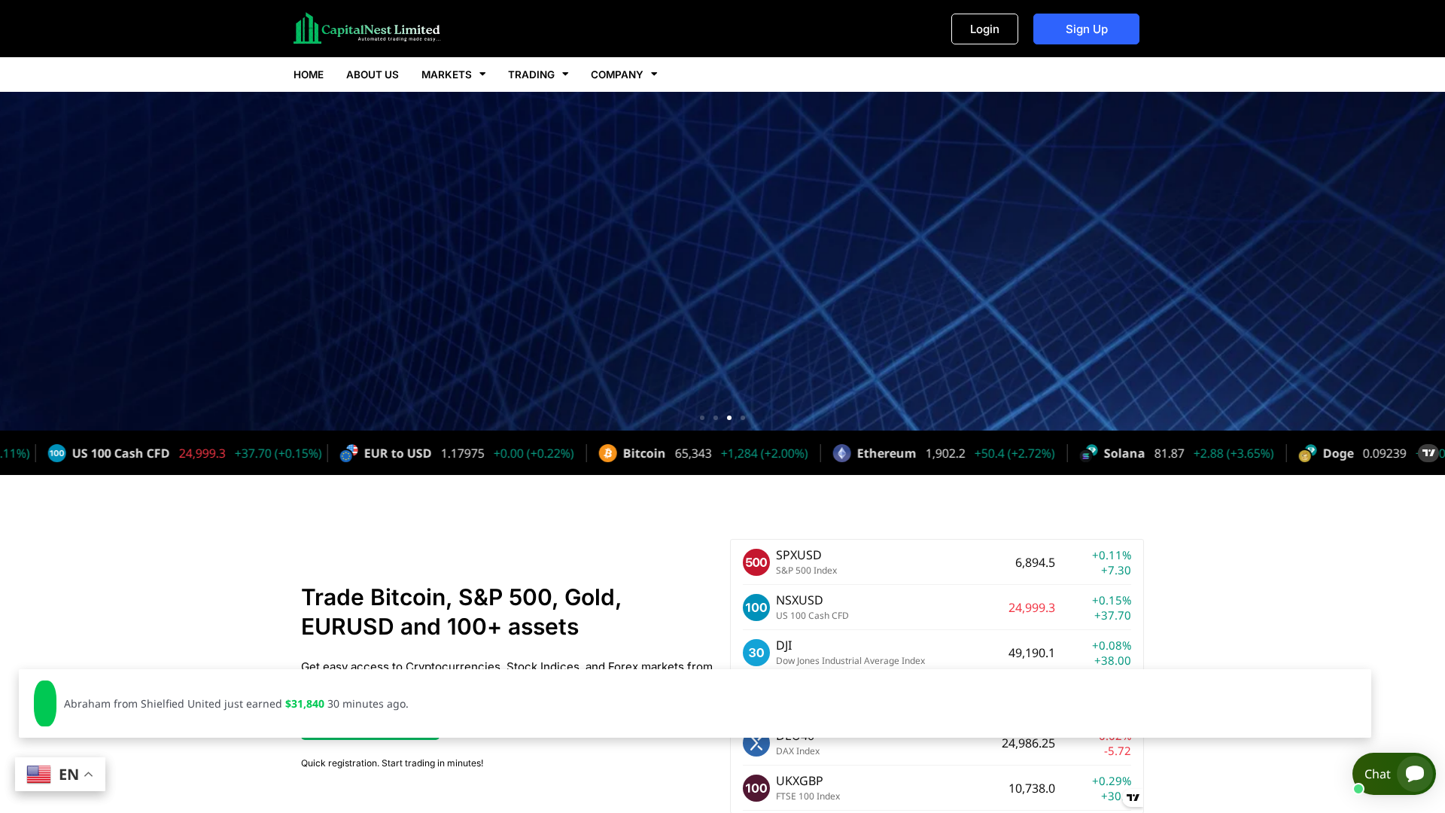Image resolution: width=1445 pixels, height=813 pixels.
Task: Select the first carousel slide dot
Action: coord(702,417)
